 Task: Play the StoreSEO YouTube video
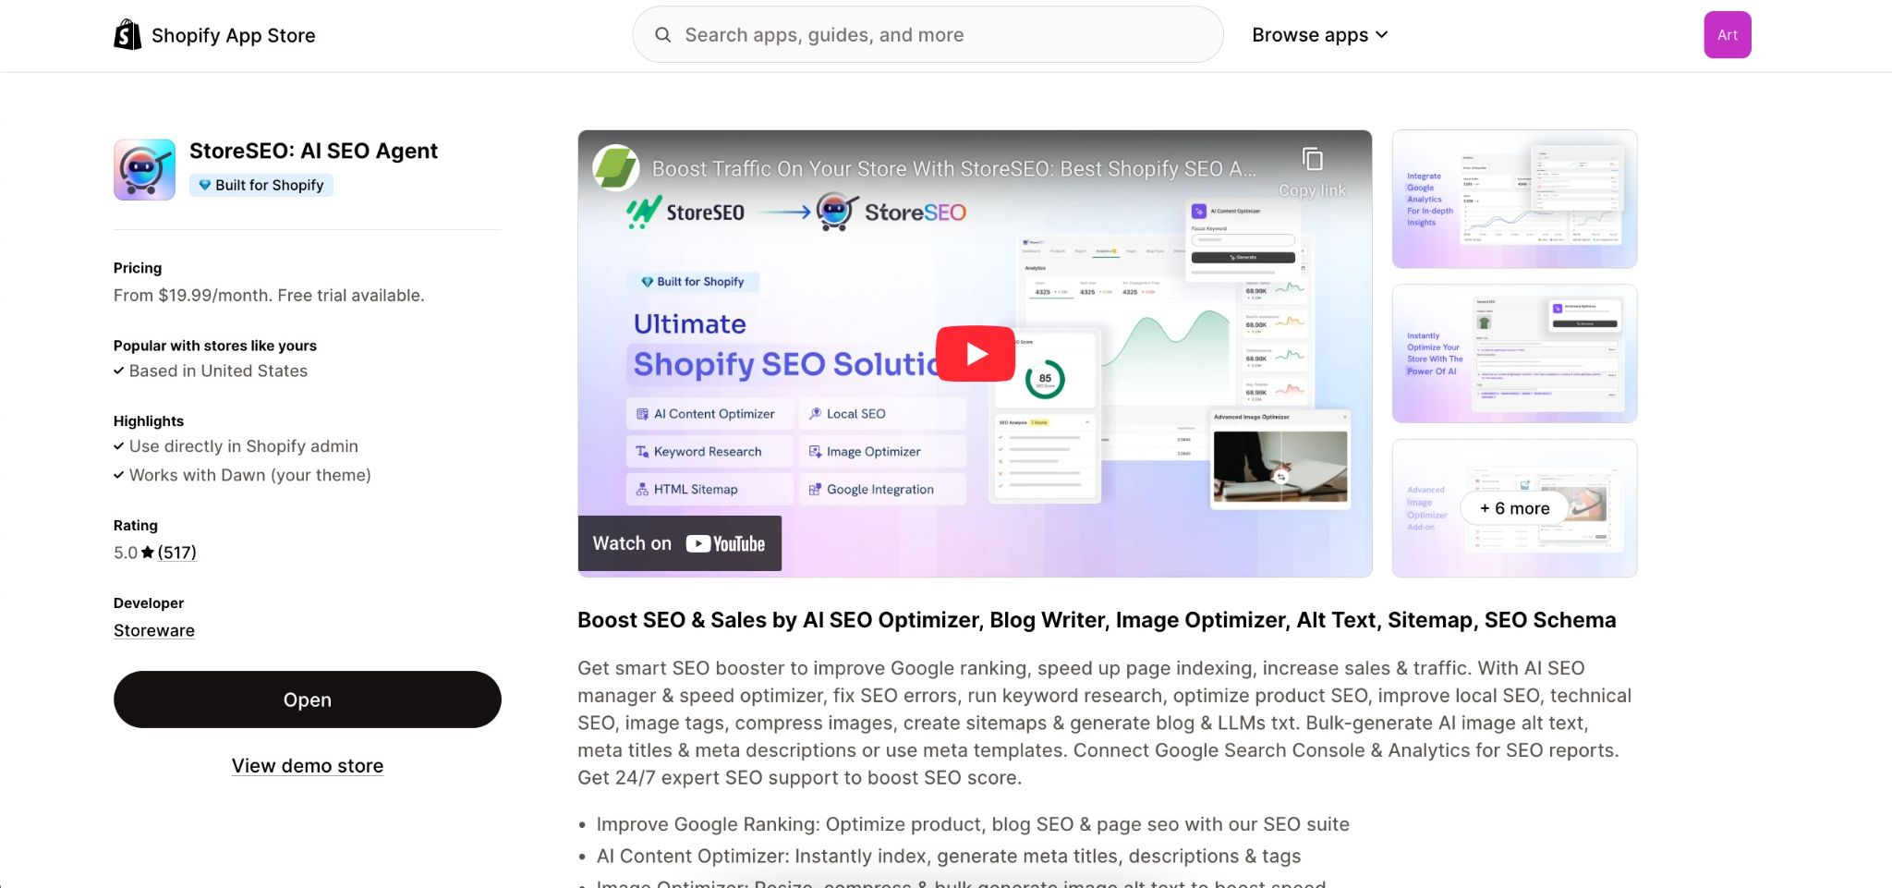tap(975, 354)
